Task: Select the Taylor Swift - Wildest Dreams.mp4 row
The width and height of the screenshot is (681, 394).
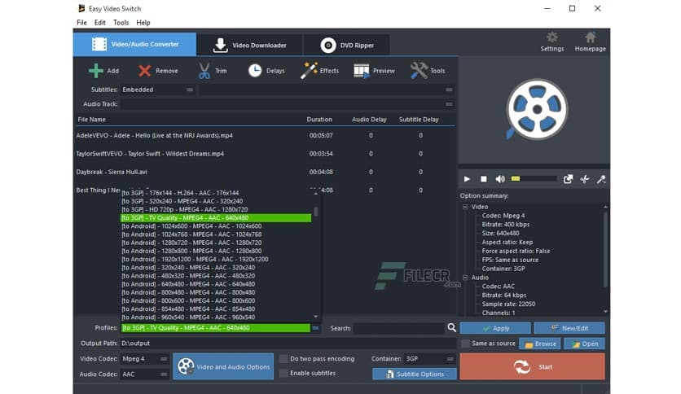Action: pos(264,154)
